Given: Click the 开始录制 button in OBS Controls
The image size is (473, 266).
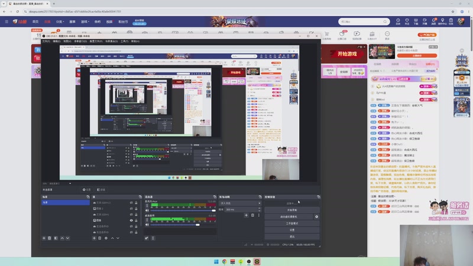Looking at the screenshot, I should pos(292,210).
